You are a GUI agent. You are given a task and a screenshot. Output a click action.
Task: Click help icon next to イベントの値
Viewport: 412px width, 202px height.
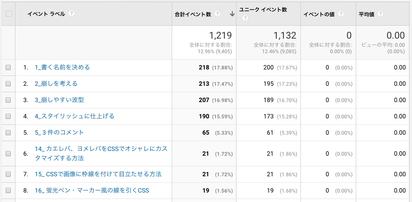[341, 14]
